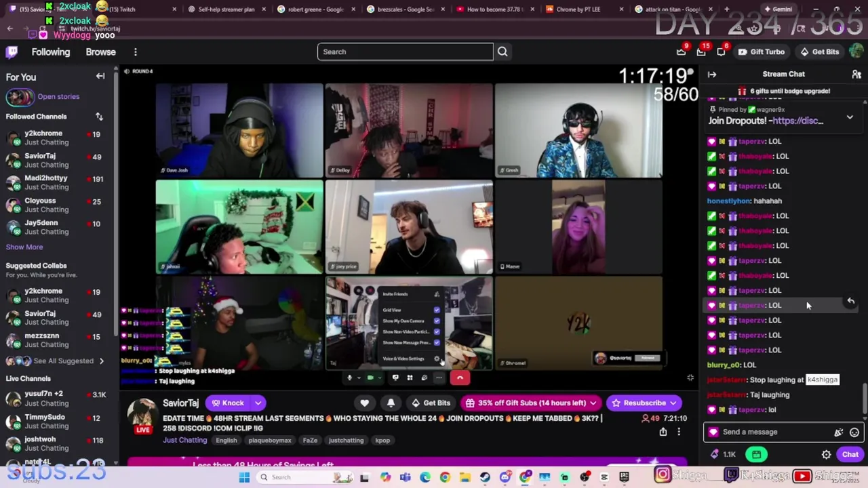Click the search magnifier button
This screenshot has height=488, width=868.
502,52
